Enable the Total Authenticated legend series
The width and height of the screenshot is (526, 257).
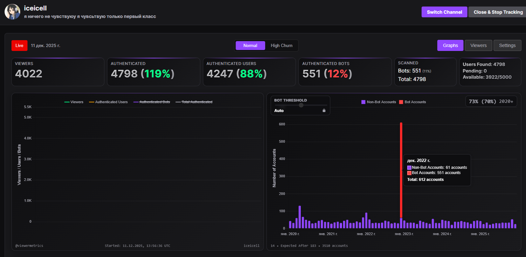pyautogui.click(x=194, y=102)
